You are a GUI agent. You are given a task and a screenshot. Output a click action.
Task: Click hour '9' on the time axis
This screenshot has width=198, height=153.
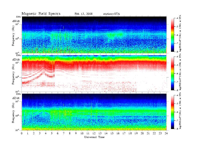pos(76,133)
